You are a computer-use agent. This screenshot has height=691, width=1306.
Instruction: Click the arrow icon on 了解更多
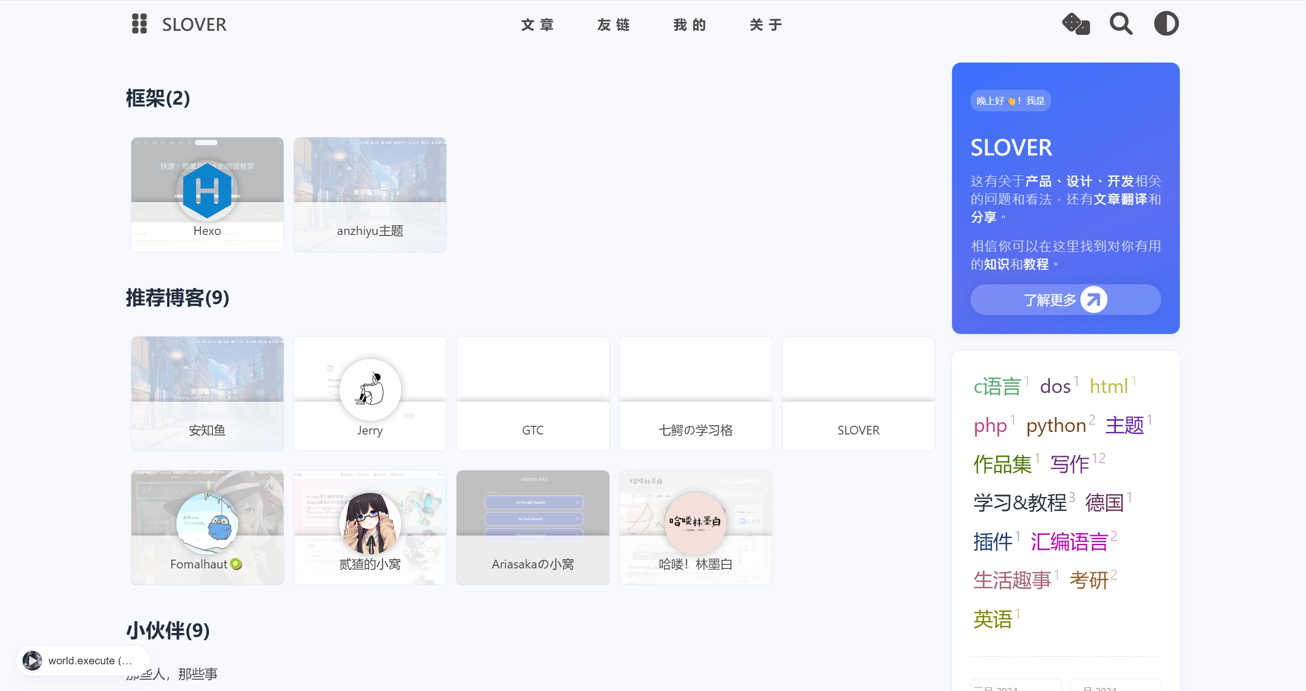[x=1093, y=300]
